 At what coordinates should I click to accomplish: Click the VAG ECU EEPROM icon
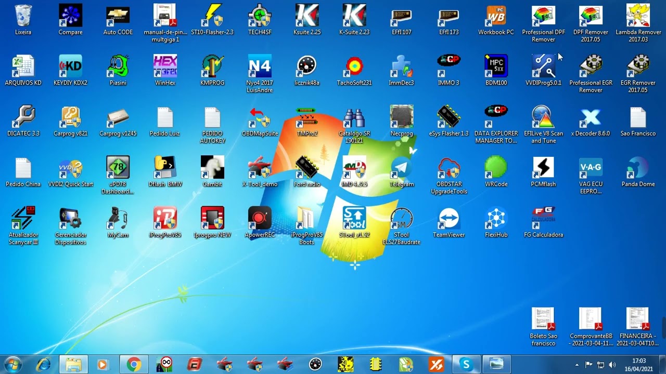tap(591, 167)
